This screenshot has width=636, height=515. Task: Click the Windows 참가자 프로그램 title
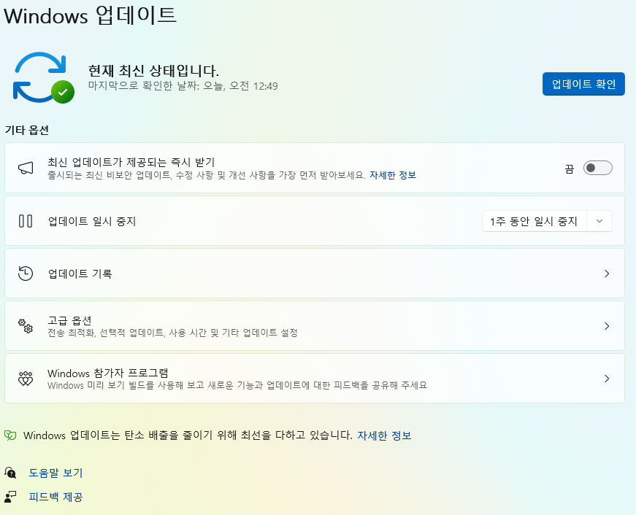point(108,373)
